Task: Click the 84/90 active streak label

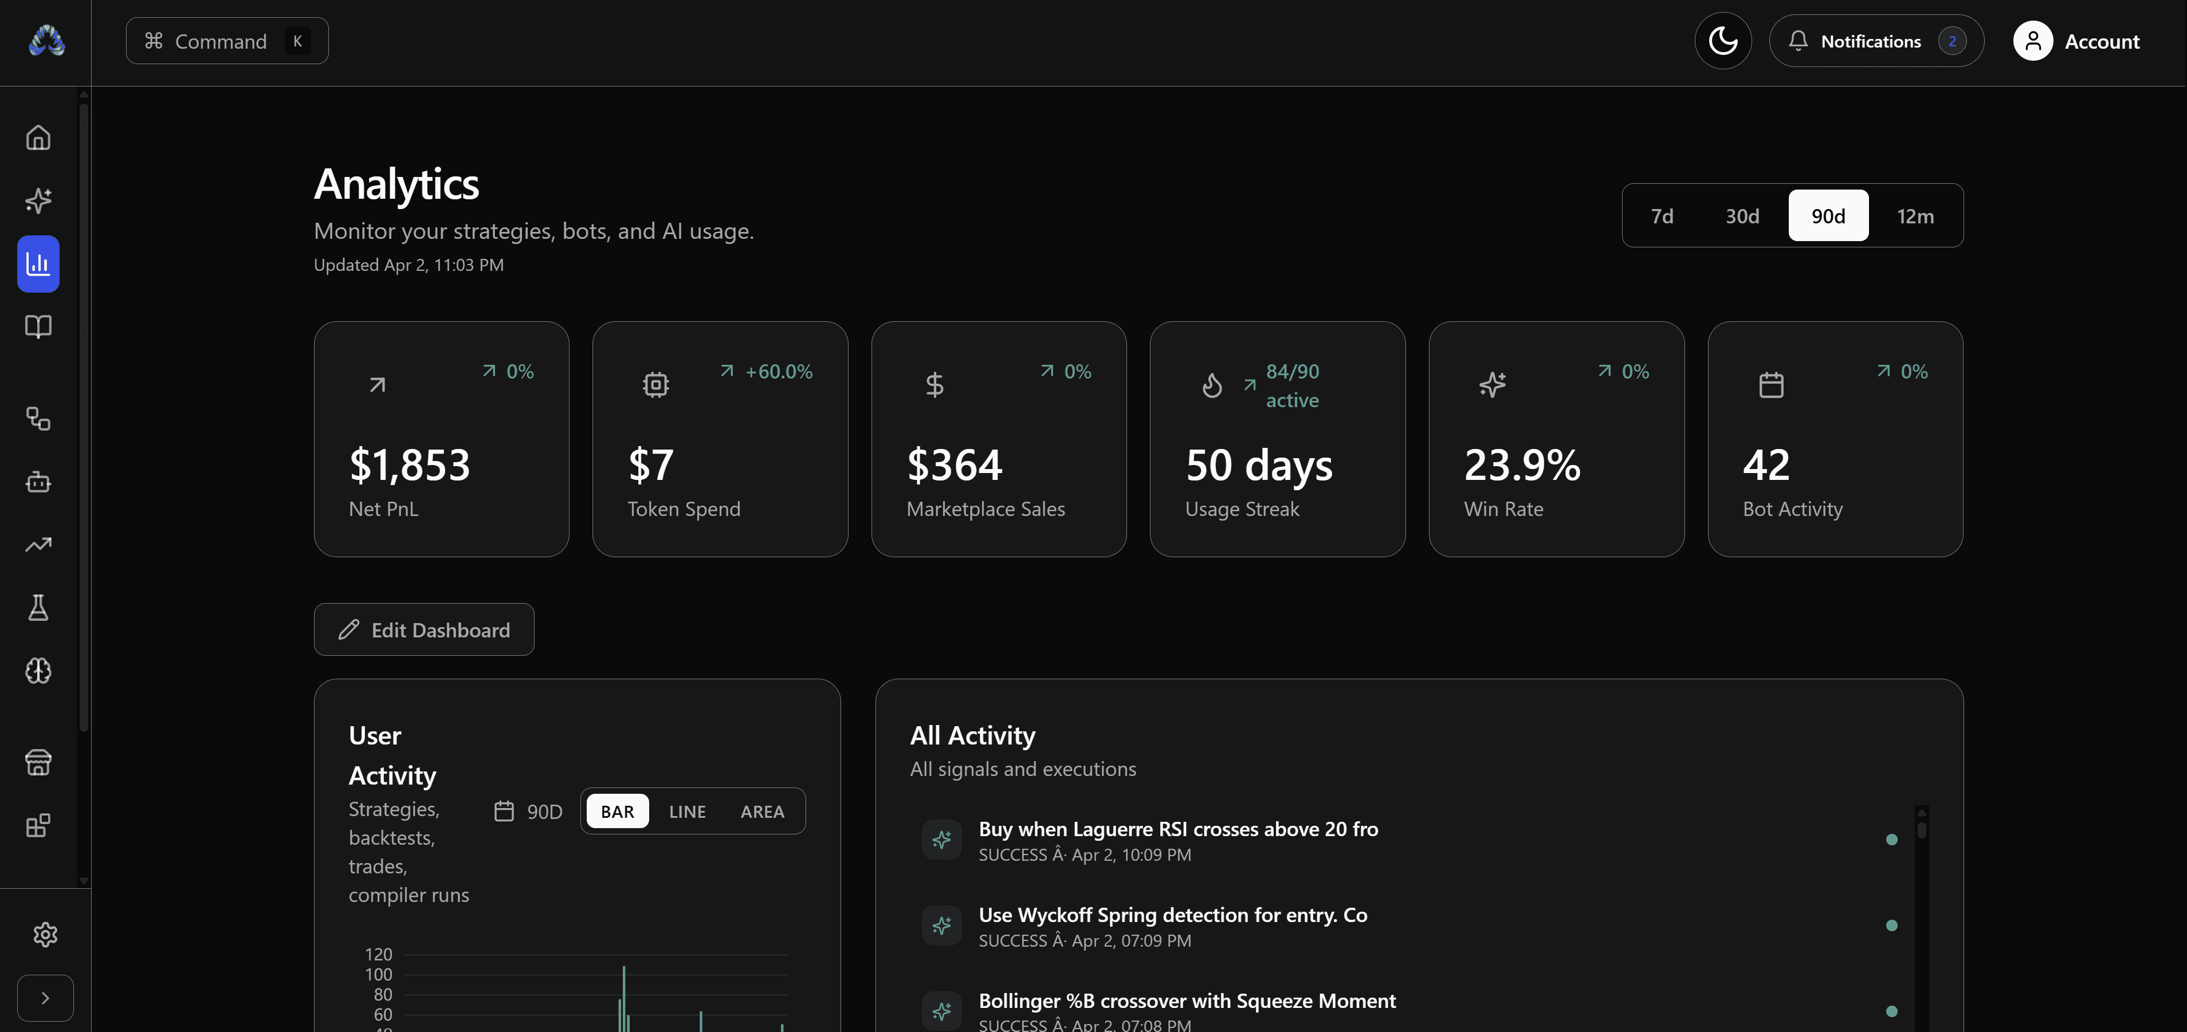Action: coord(1292,386)
